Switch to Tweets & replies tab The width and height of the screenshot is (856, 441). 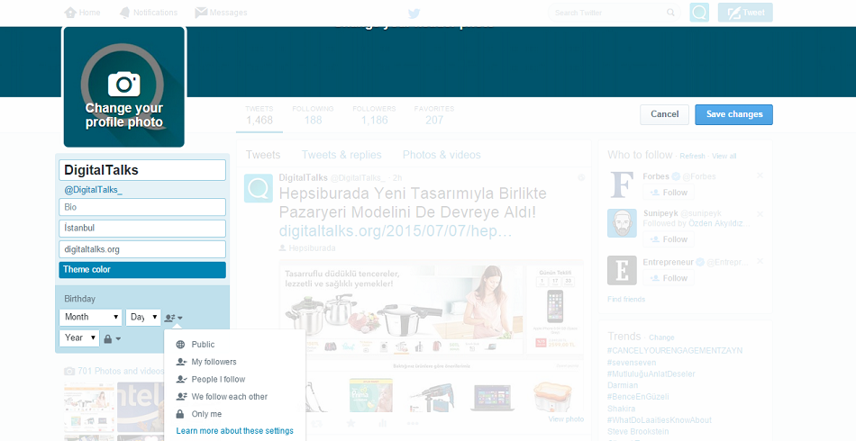pos(341,155)
